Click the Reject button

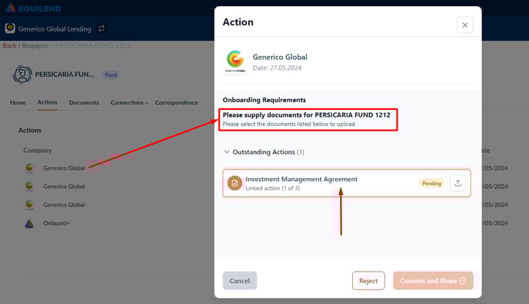368,280
